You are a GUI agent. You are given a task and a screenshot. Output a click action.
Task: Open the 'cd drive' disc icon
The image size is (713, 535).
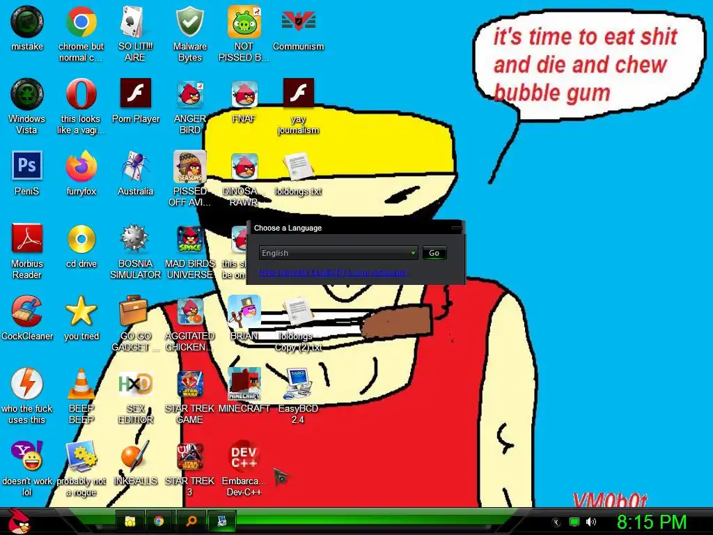81,238
